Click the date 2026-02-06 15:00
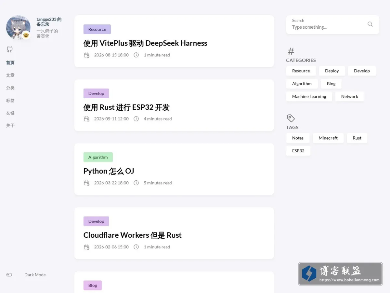The height and width of the screenshot is (293, 390). [x=111, y=247]
